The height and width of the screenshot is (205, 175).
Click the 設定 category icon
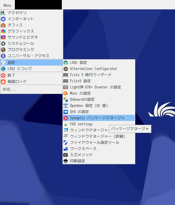coord(3,63)
